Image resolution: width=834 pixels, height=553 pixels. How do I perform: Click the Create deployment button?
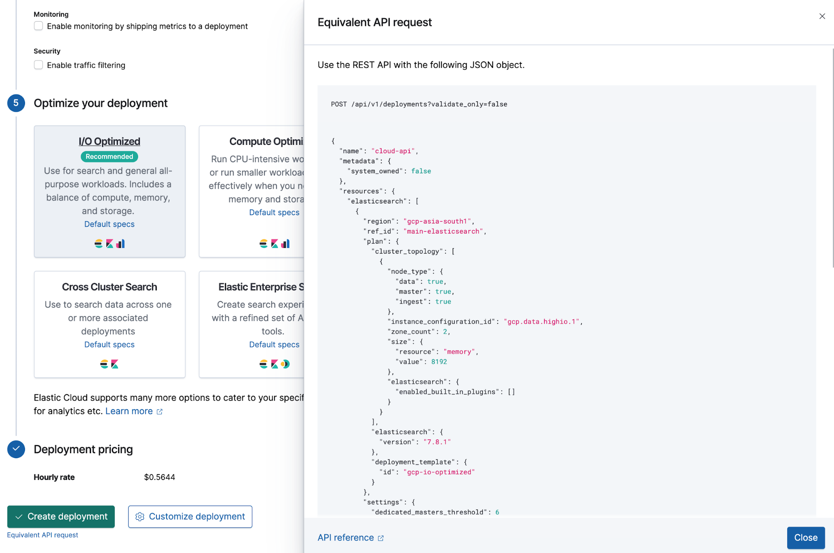coord(61,517)
